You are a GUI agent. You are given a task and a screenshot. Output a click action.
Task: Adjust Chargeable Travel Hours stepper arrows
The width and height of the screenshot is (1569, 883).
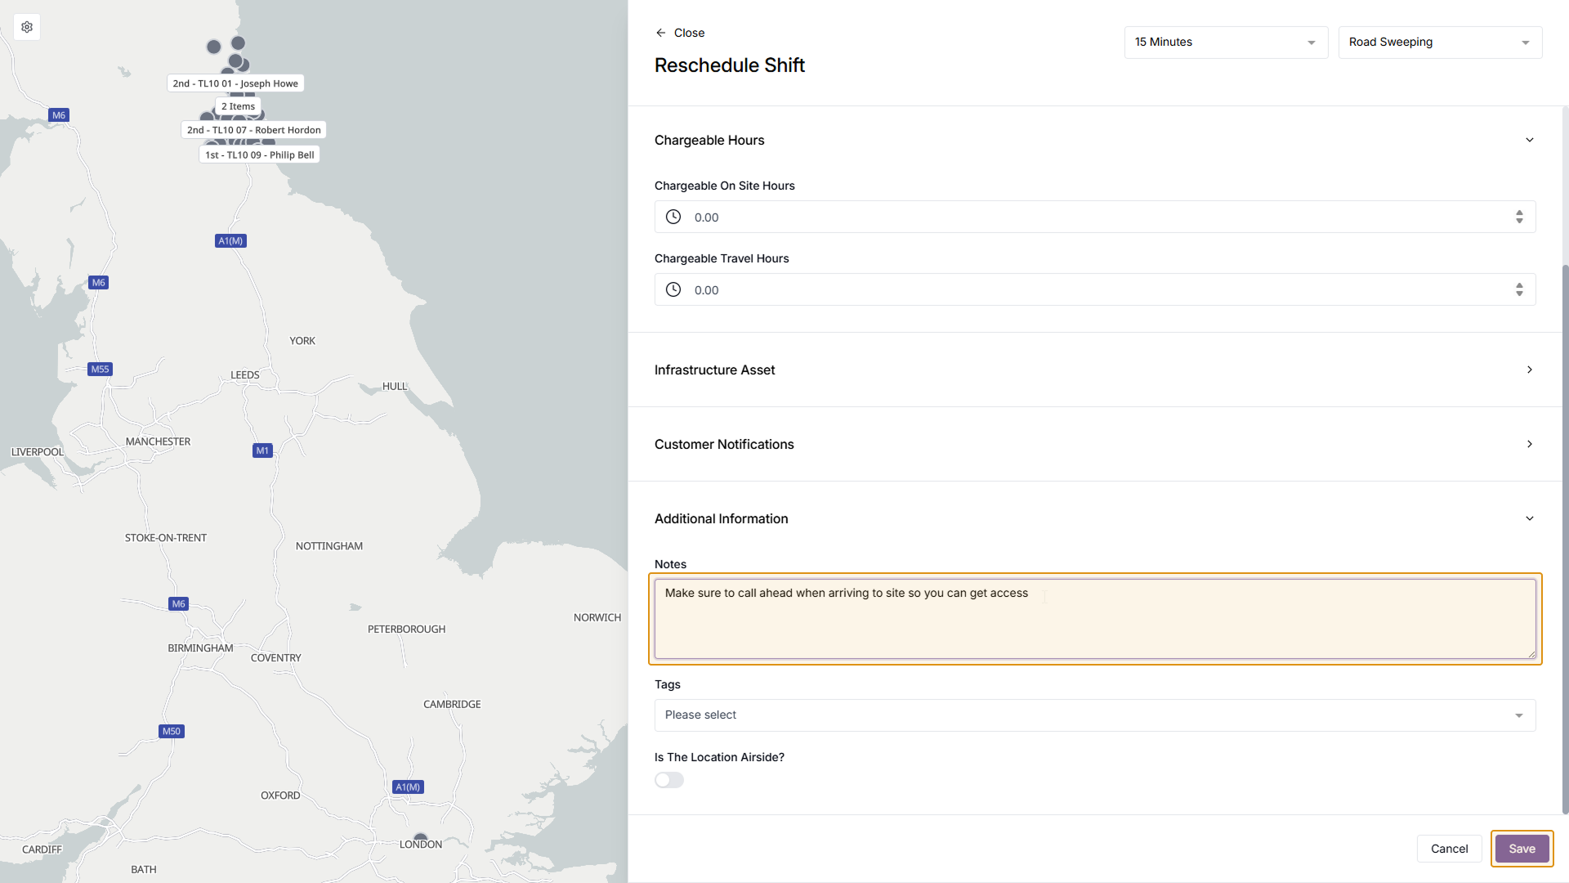click(1519, 289)
